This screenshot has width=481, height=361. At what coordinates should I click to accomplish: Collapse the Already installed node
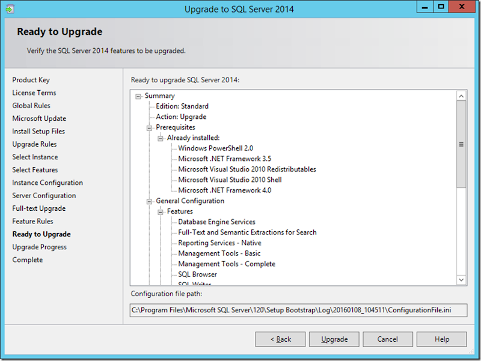click(x=160, y=139)
